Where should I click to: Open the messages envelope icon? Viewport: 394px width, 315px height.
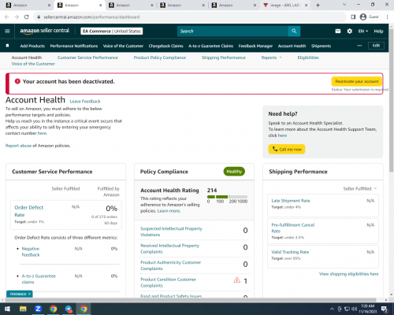point(338,31)
